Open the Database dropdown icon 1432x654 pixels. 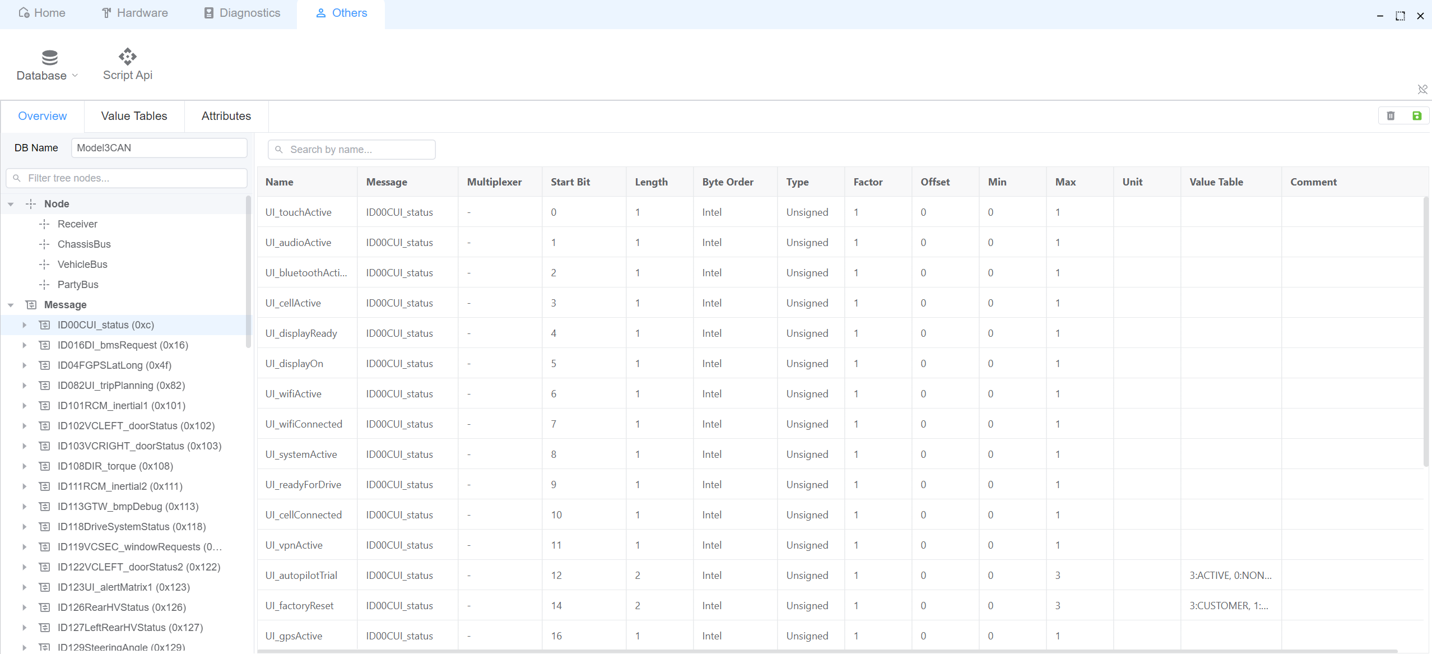[x=49, y=57]
